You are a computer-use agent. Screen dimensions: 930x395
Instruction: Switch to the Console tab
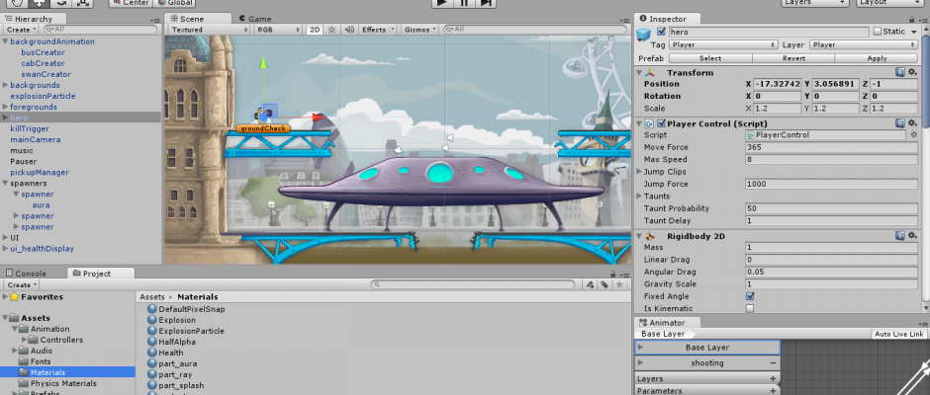click(30, 274)
